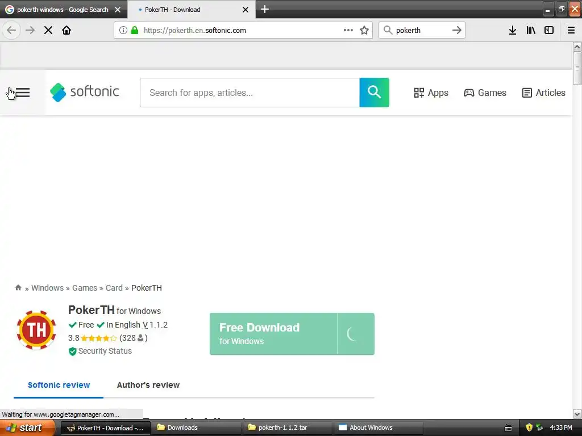Click the yellow security shield tray icon

coord(529,427)
